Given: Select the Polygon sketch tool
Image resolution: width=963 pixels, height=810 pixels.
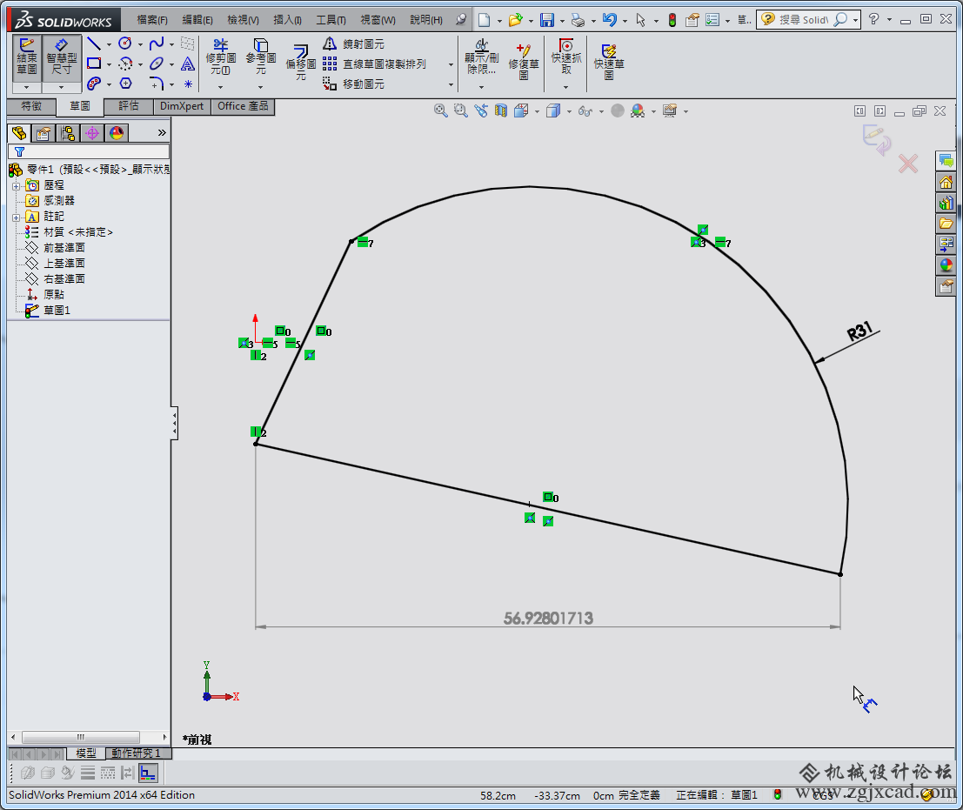Looking at the screenshot, I should (x=125, y=83).
